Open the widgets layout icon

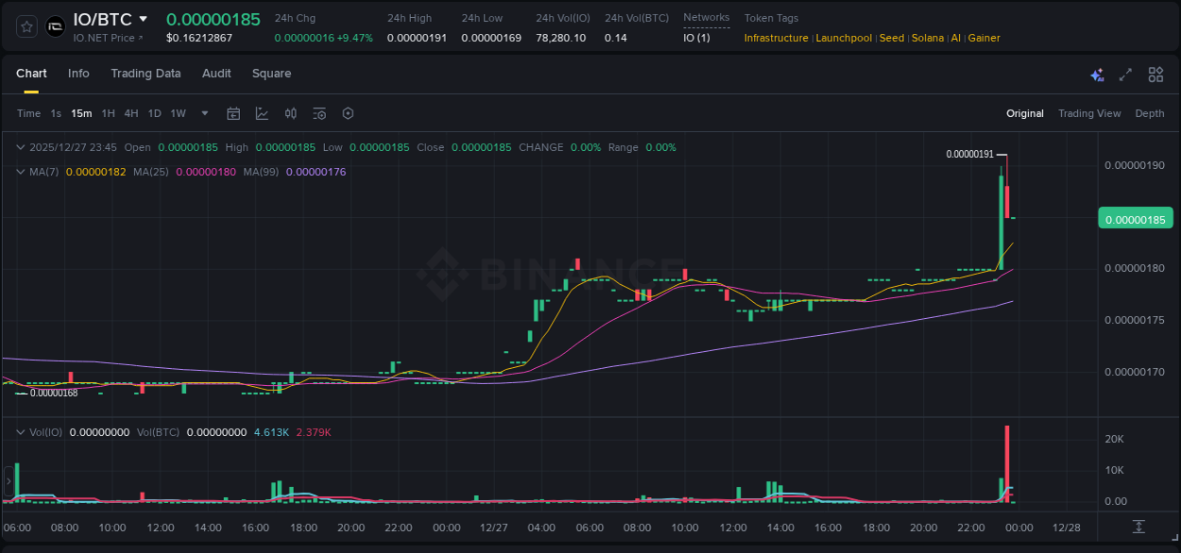click(1155, 74)
